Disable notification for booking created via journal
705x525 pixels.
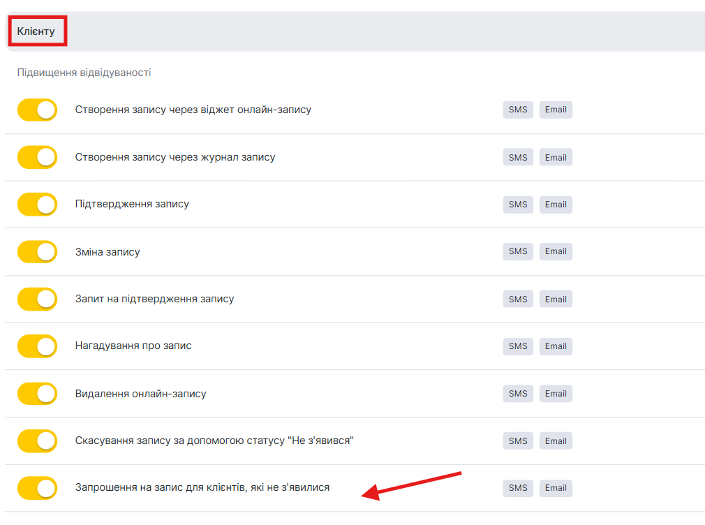pos(37,157)
